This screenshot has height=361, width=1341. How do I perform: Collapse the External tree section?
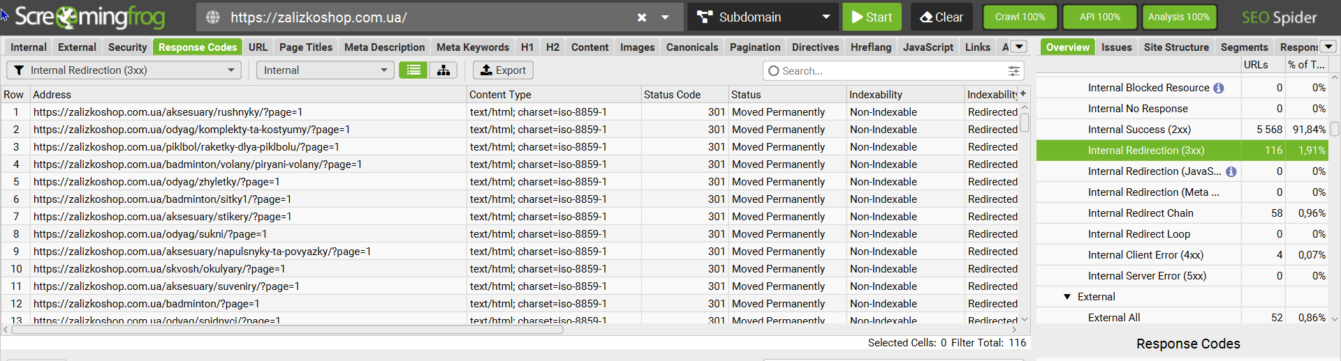[x=1067, y=297]
